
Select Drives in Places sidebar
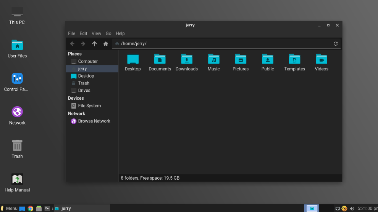click(92, 90)
